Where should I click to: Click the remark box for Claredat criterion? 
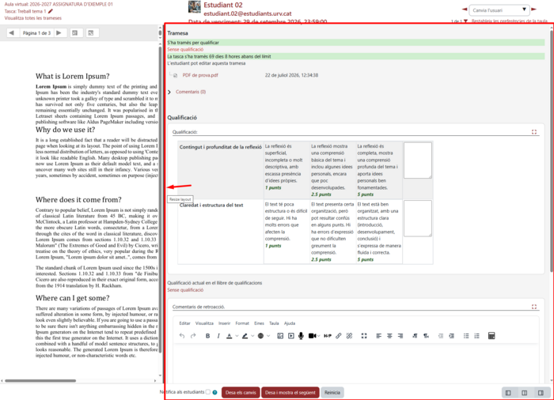click(418, 218)
